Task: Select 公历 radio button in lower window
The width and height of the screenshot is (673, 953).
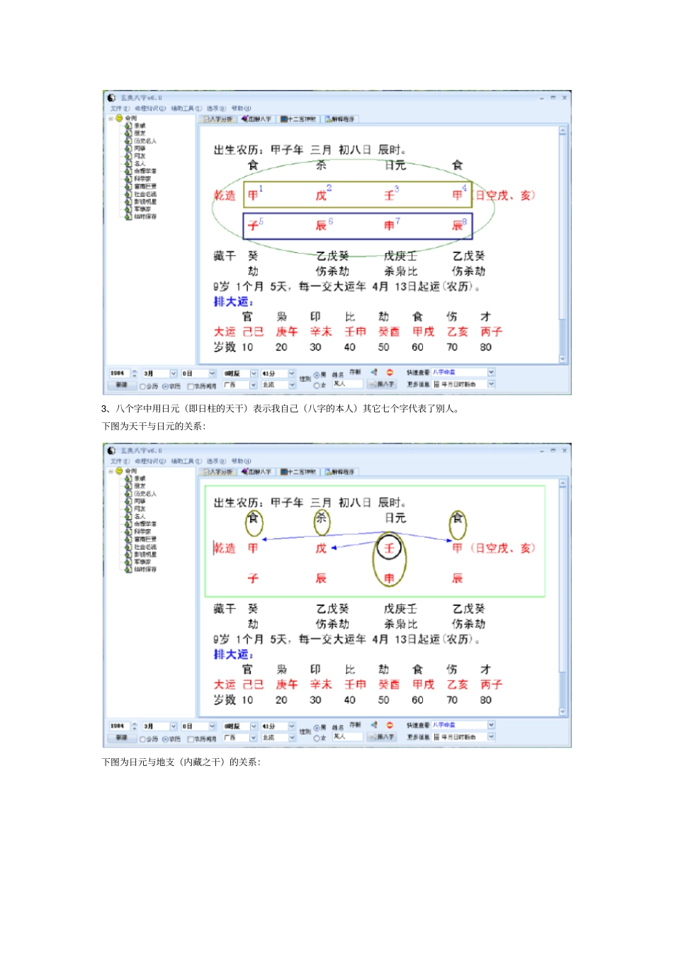Action: 142,739
